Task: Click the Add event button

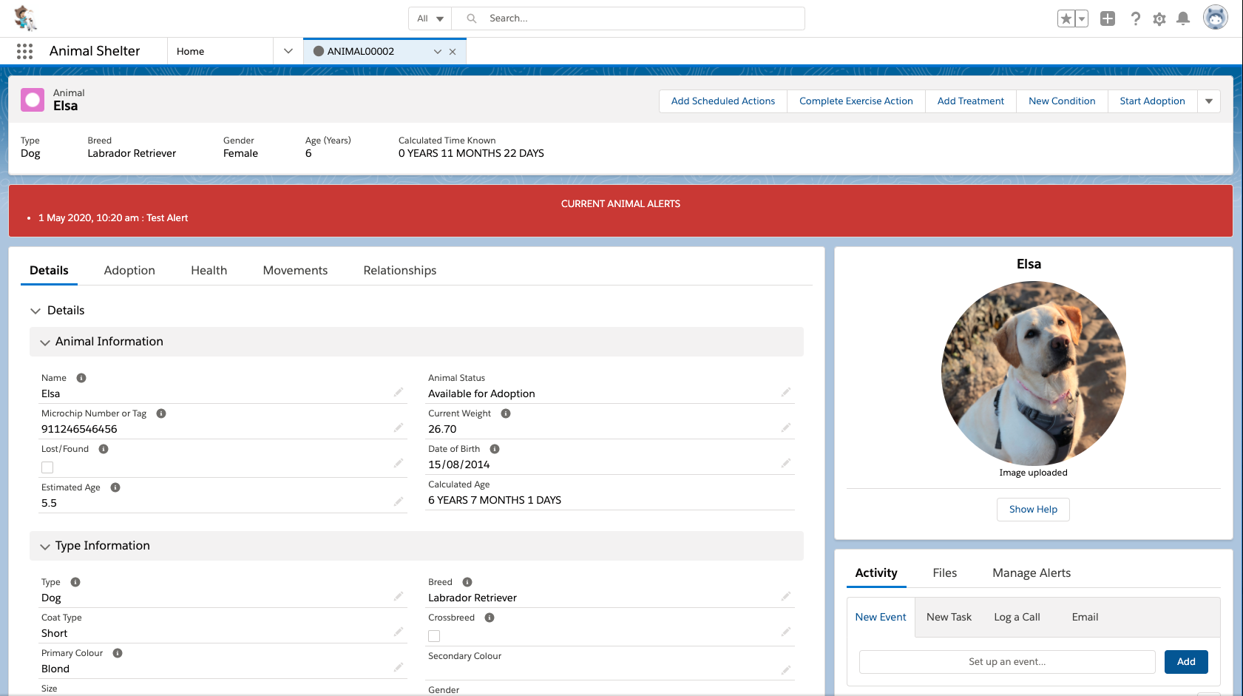Action: 1186,662
